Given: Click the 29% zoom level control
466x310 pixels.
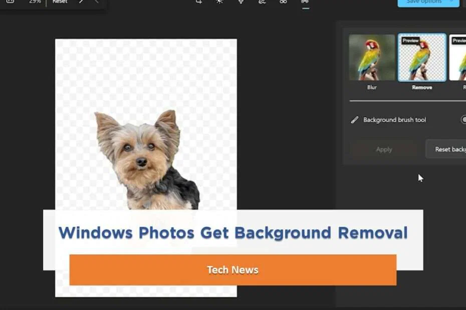Looking at the screenshot, I should click(x=34, y=2).
